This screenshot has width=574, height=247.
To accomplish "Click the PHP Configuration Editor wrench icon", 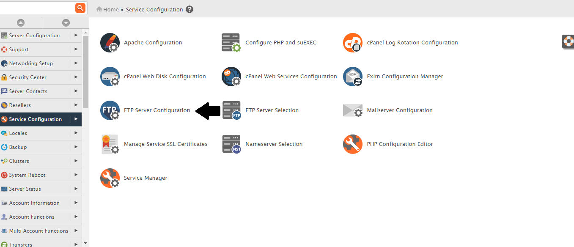I will click(353, 144).
